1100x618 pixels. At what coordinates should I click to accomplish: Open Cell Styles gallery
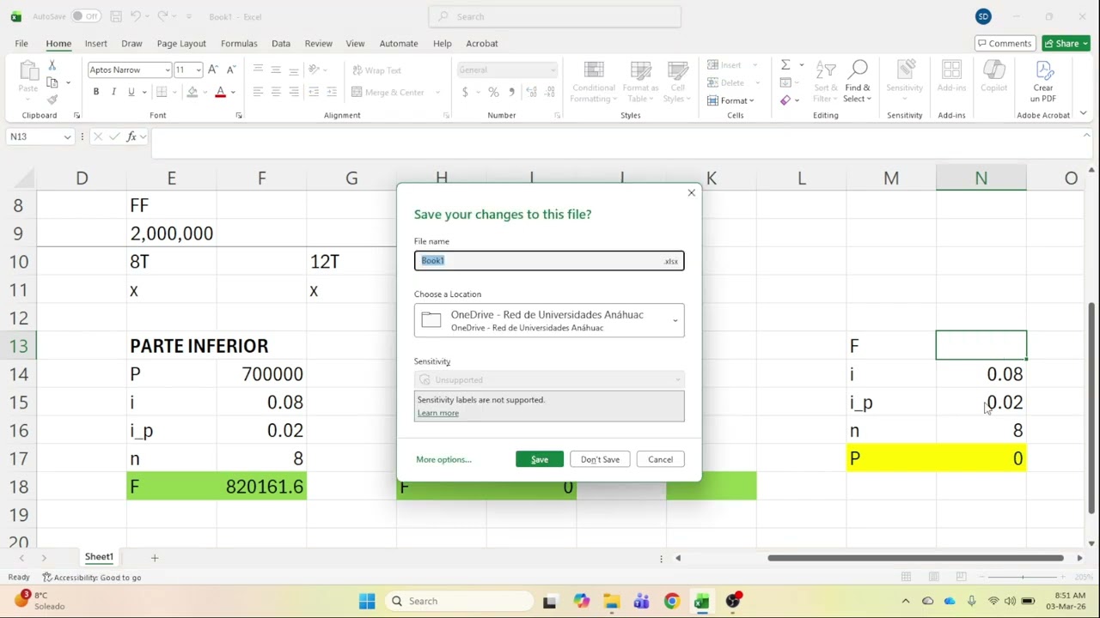[x=677, y=82]
